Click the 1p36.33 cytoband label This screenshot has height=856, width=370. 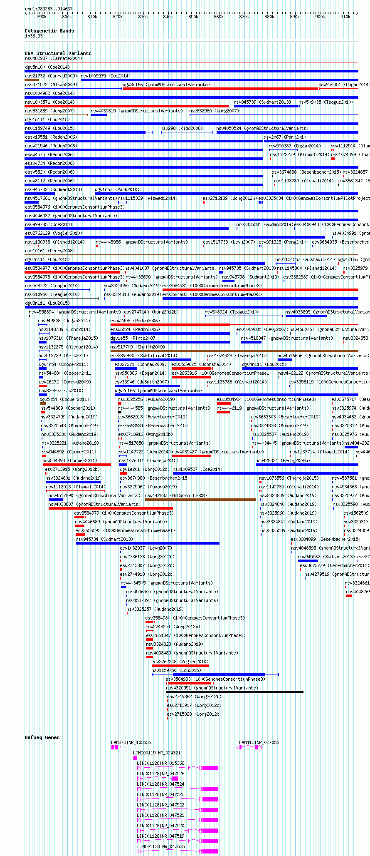34,36
